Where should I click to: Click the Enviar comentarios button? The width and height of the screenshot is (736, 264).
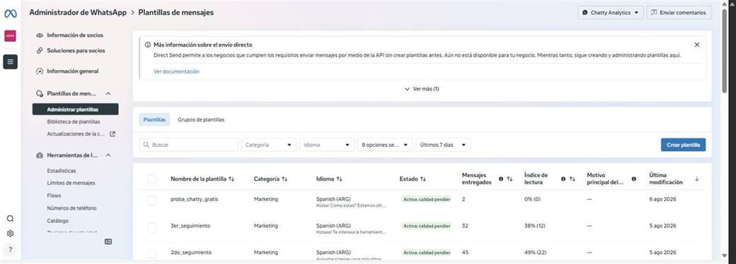click(679, 13)
